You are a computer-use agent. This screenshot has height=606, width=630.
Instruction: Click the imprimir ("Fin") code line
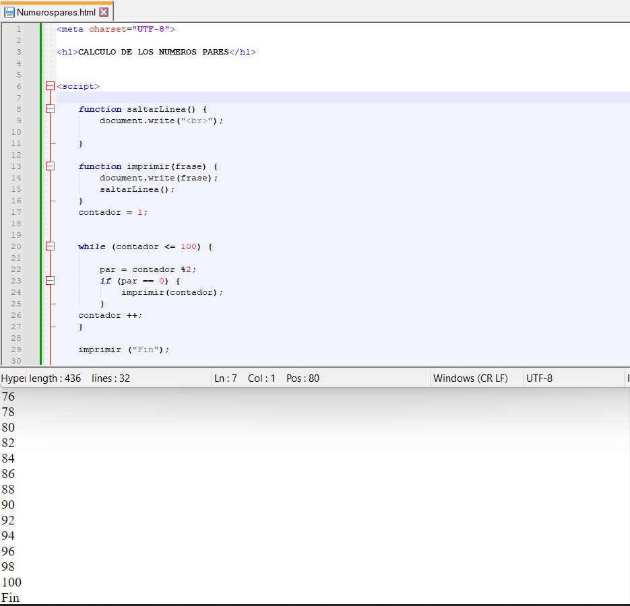coord(124,349)
